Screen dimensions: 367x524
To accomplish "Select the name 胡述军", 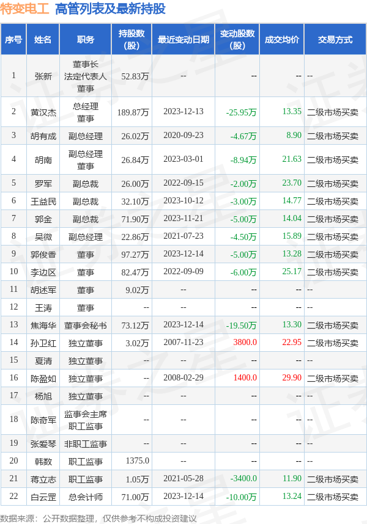I will [43, 289].
